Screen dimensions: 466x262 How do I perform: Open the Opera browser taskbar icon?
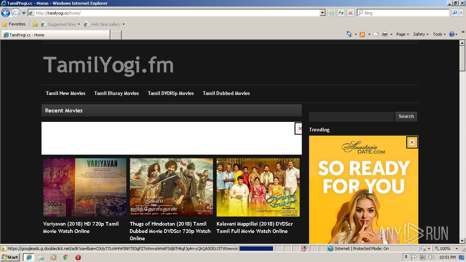[78, 257]
